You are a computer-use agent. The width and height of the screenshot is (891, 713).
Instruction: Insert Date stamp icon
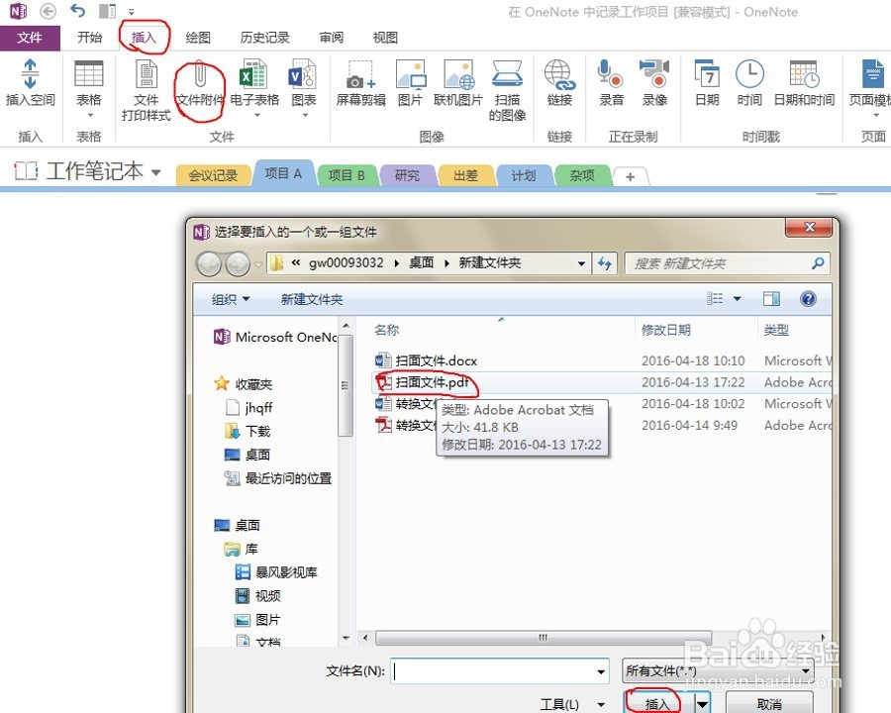(707, 74)
